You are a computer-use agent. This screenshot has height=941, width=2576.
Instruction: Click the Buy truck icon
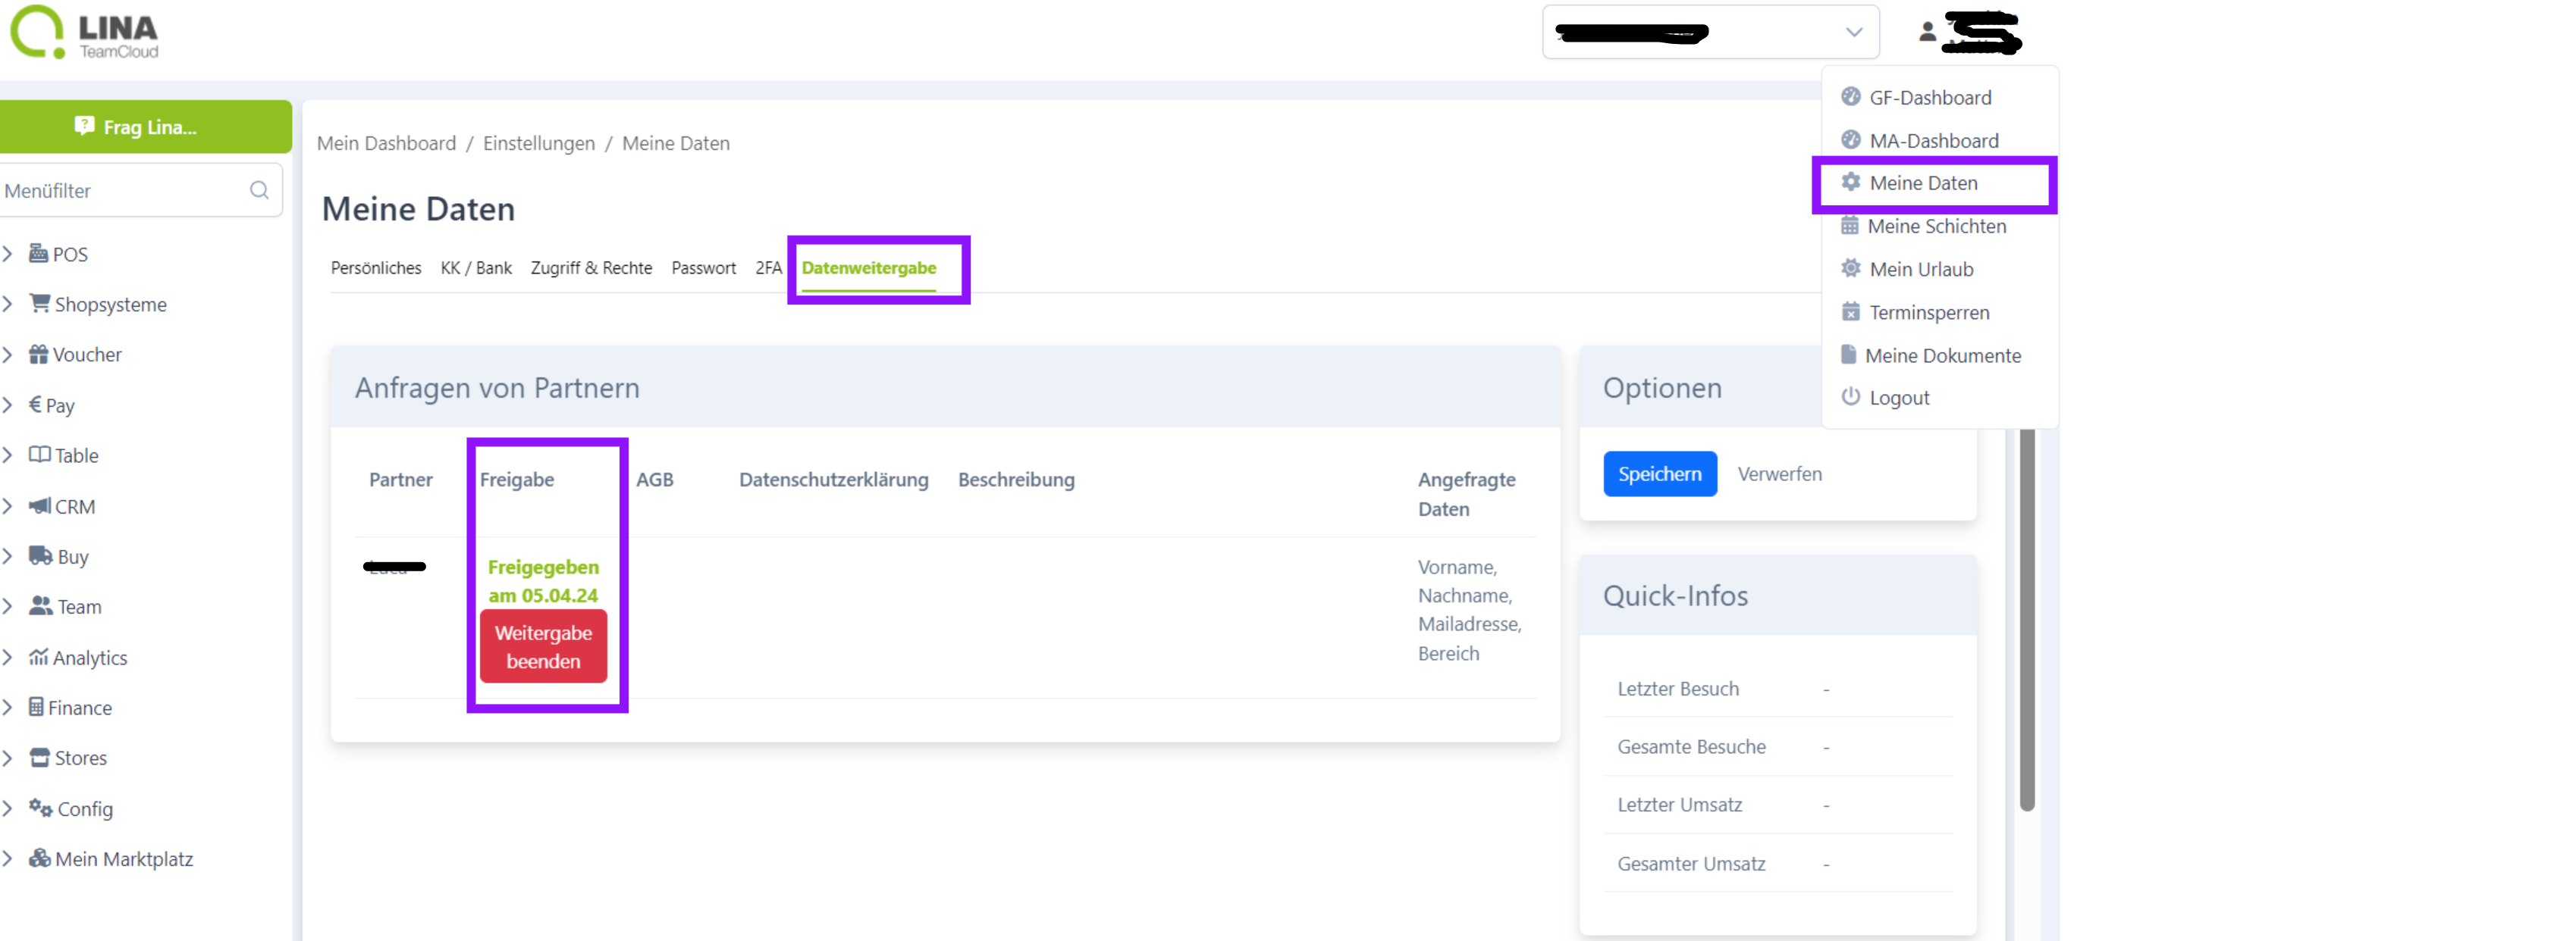click(41, 556)
